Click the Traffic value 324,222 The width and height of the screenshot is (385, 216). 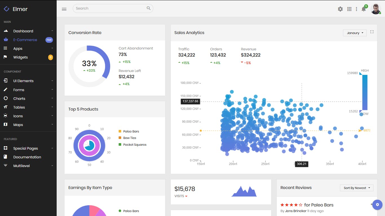[x=187, y=55]
